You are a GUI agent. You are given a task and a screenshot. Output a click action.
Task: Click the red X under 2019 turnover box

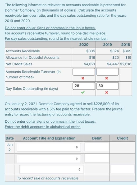107,78
